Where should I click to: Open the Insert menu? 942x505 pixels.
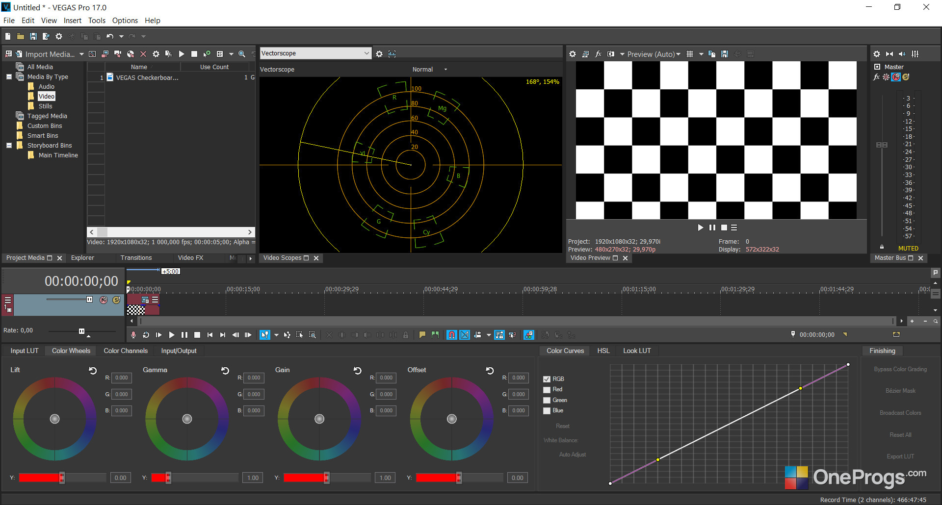[73, 21]
